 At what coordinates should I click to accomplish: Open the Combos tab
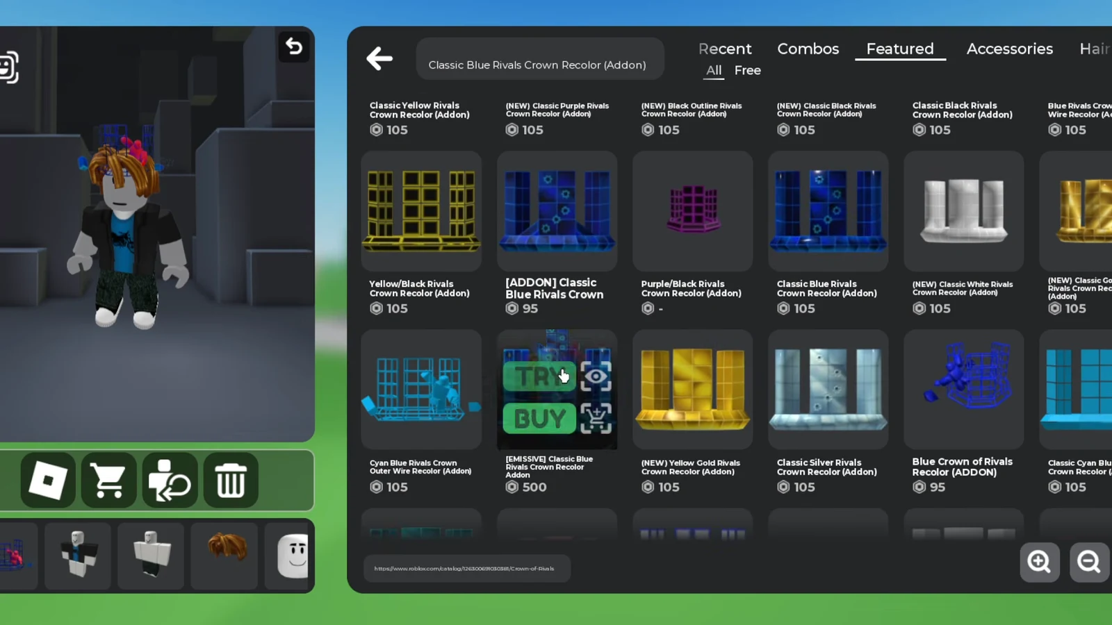pos(808,49)
